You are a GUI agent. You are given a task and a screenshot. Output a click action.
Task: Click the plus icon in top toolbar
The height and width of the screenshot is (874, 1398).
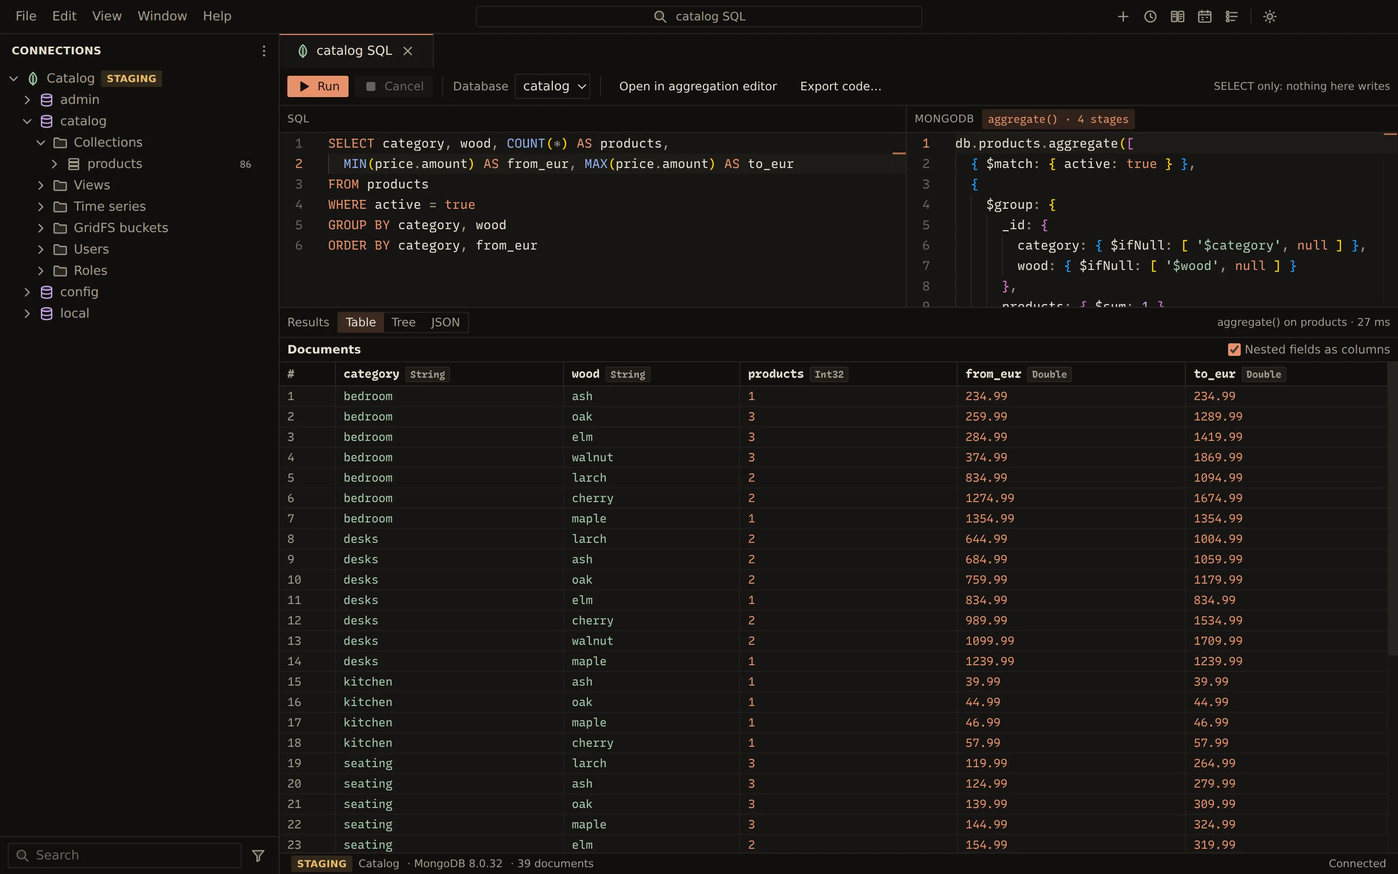1123,16
